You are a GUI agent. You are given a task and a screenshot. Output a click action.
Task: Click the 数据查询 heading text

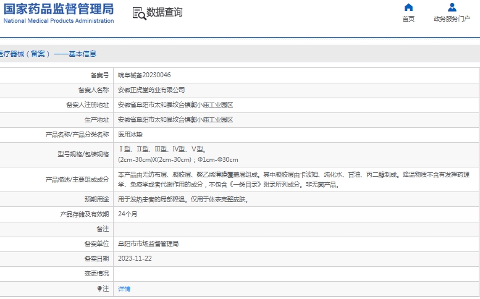164,12
